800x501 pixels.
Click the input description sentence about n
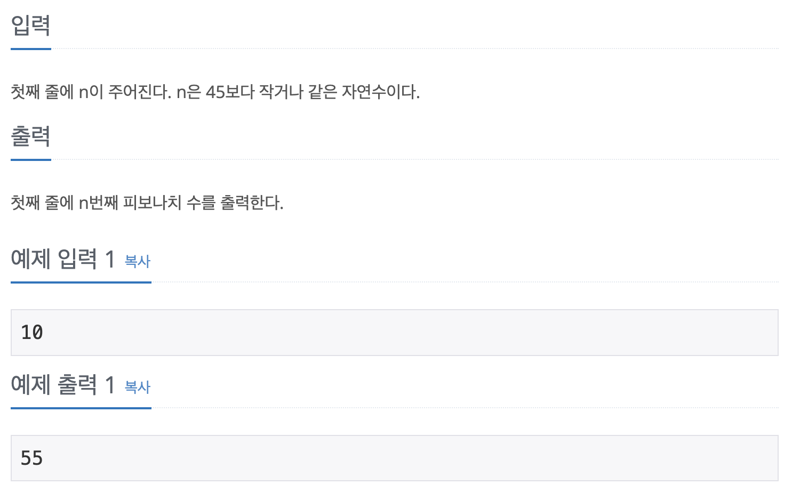coord(215,92)
